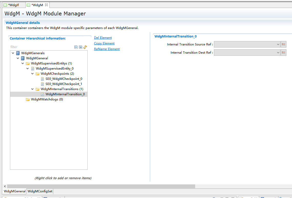Collapse the WdgMSupervisedEntity_0 node
The height and width of the screenshot is (198, 292).
pos(28,68)
